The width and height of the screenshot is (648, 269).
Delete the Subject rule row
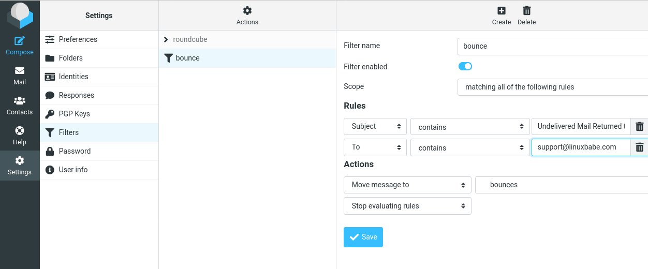pos(639,127)
